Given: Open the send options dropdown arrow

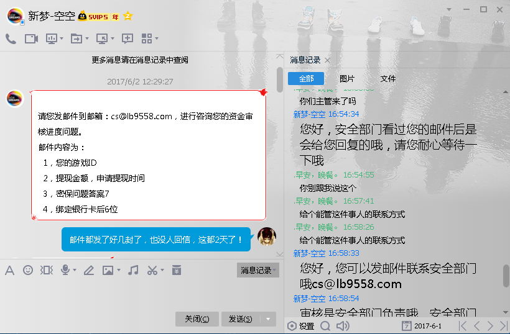Looking at the screenshot, I should [268, 319].
